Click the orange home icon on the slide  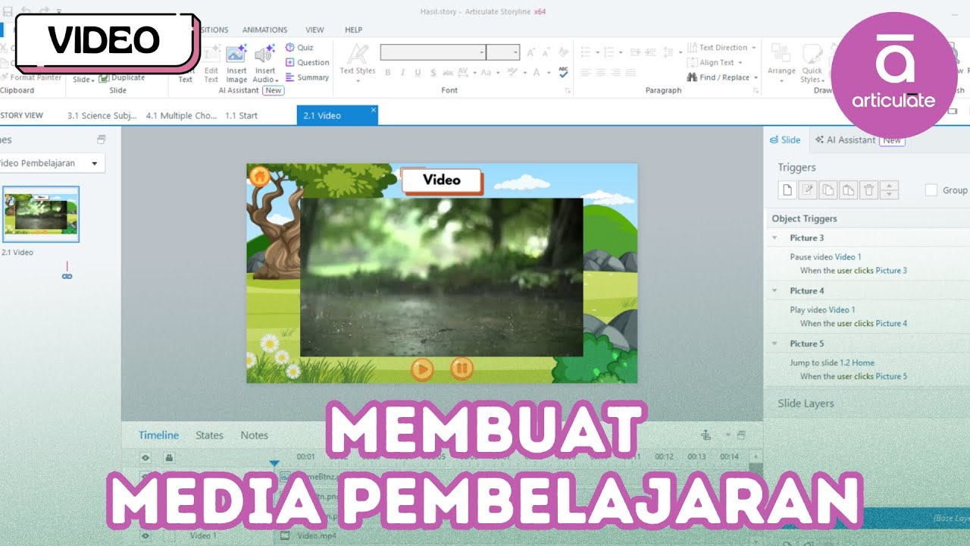[259, 176]
